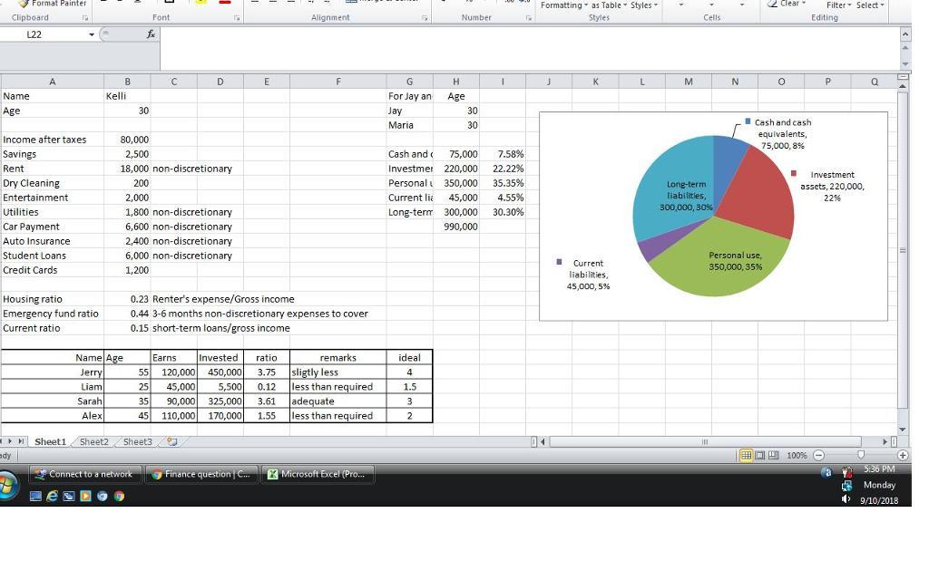The image size is (929, 580).
Task: Switch to Page Break Preview view
Action: tap(772, 455)
